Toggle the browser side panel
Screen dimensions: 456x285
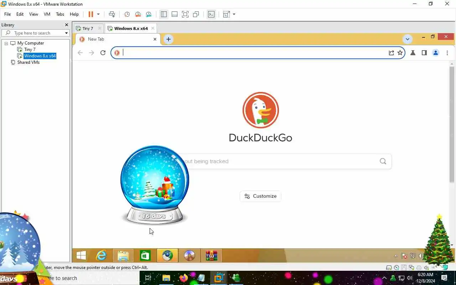pyautogui.click(x=424, y=53)
